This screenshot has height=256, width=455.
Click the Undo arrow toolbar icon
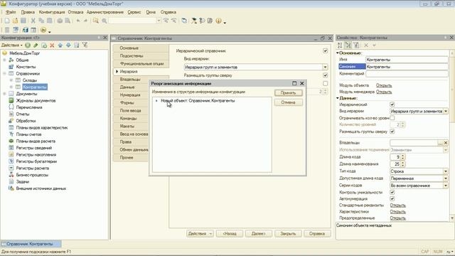point(78,21)
